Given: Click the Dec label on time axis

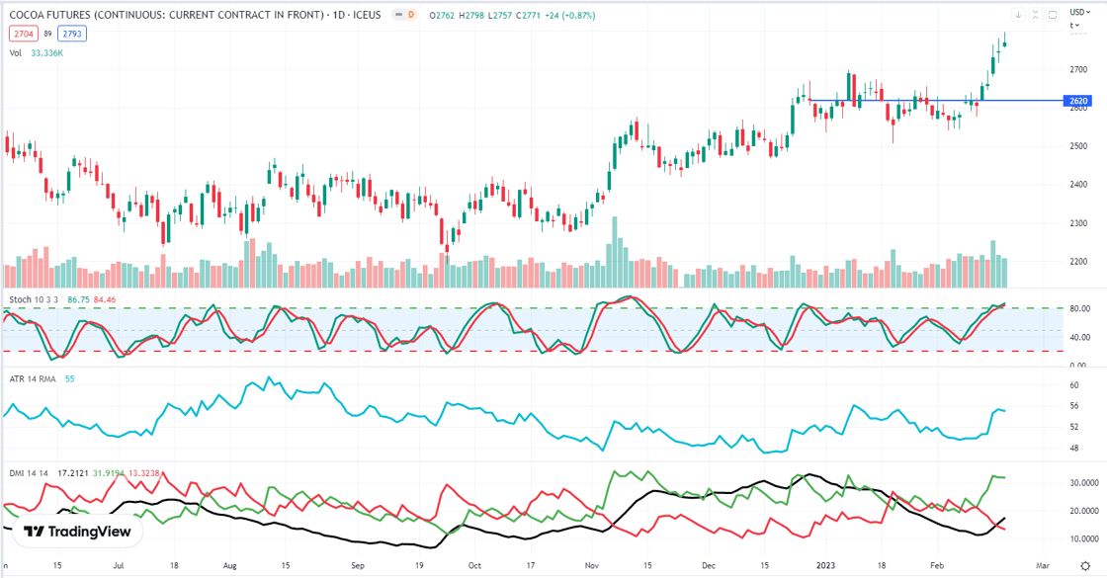Looking at the screenshot, I should coord(708,566).
